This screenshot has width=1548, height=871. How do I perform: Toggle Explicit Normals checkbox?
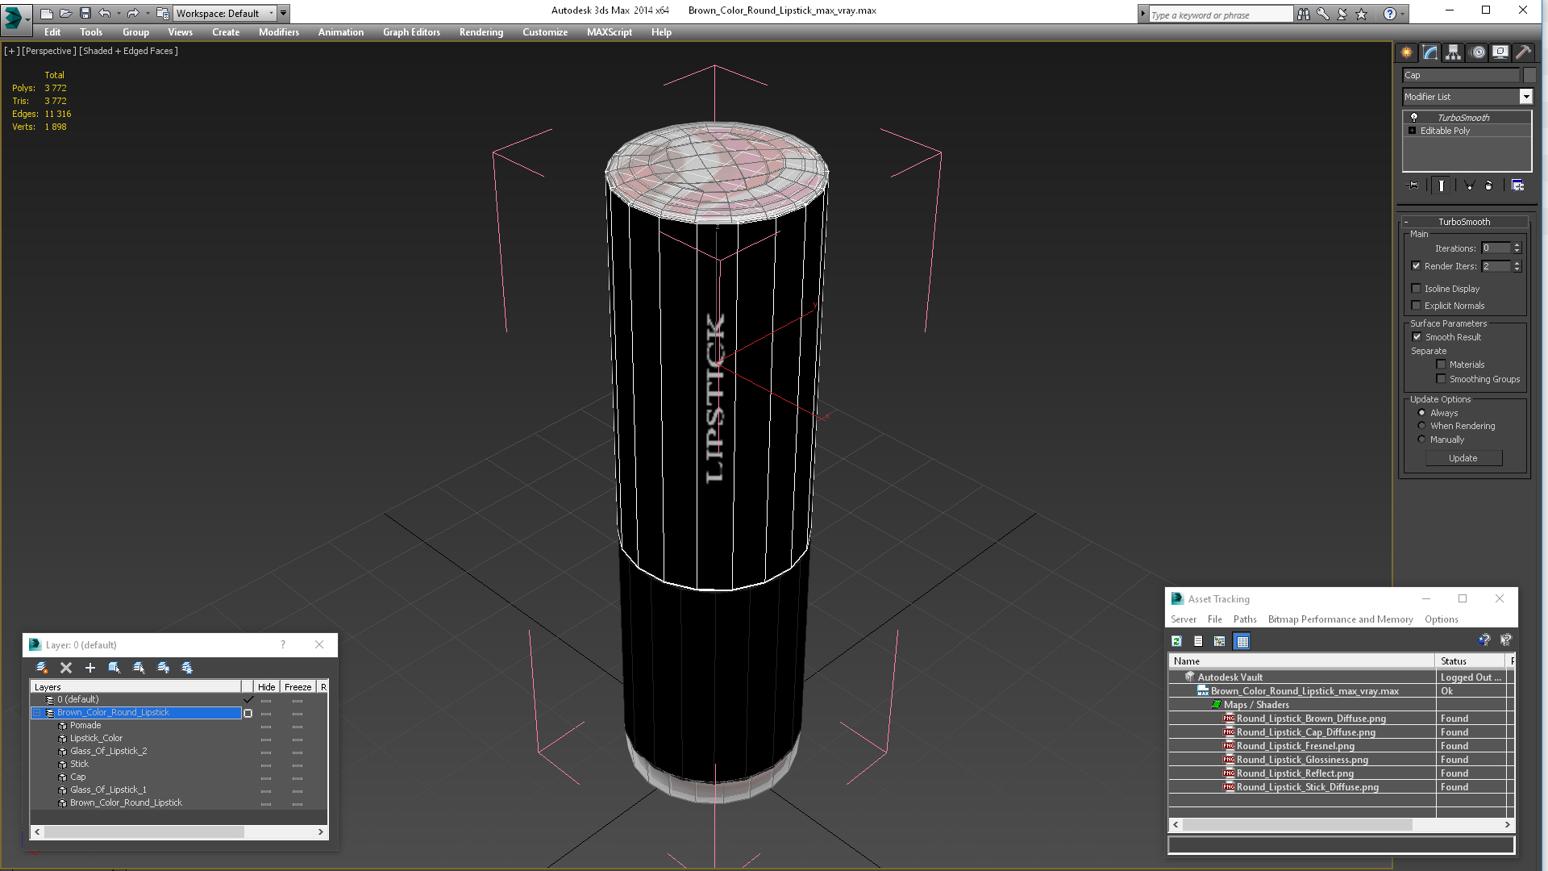(x=1416, y=306)
